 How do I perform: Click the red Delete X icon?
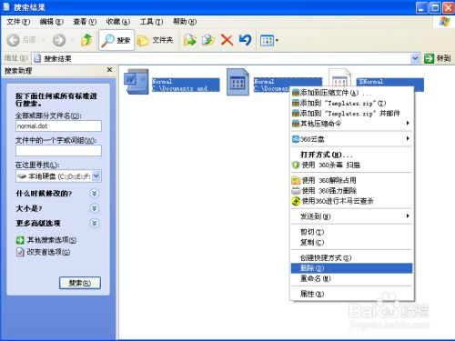[x=227, y=40]
